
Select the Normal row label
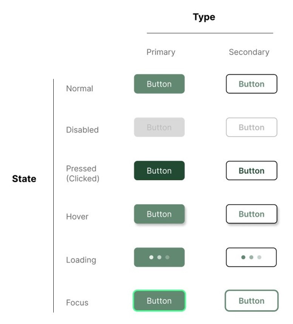point(80,89)
